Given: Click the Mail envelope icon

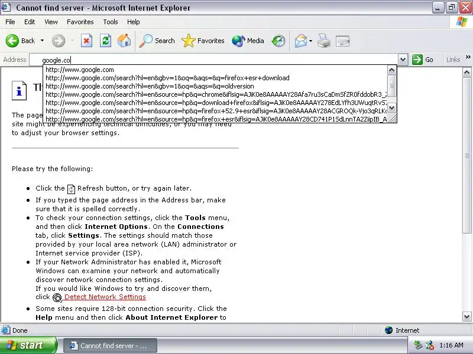Looking at the screenshot, I should [301, 41].
